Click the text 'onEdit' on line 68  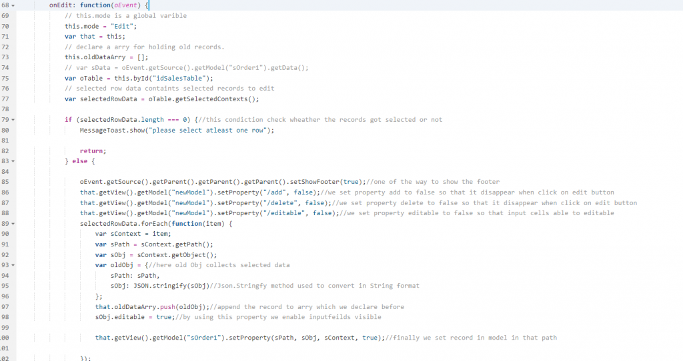click(61, 5)
